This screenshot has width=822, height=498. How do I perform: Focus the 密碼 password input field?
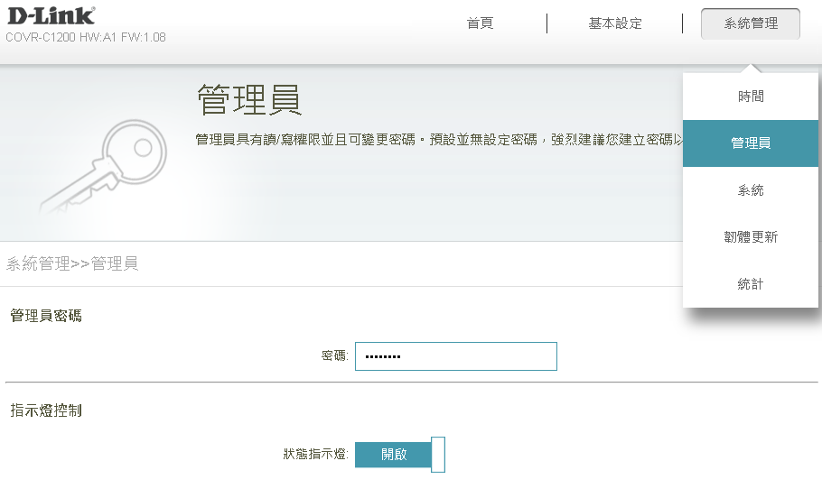(455, 356)
